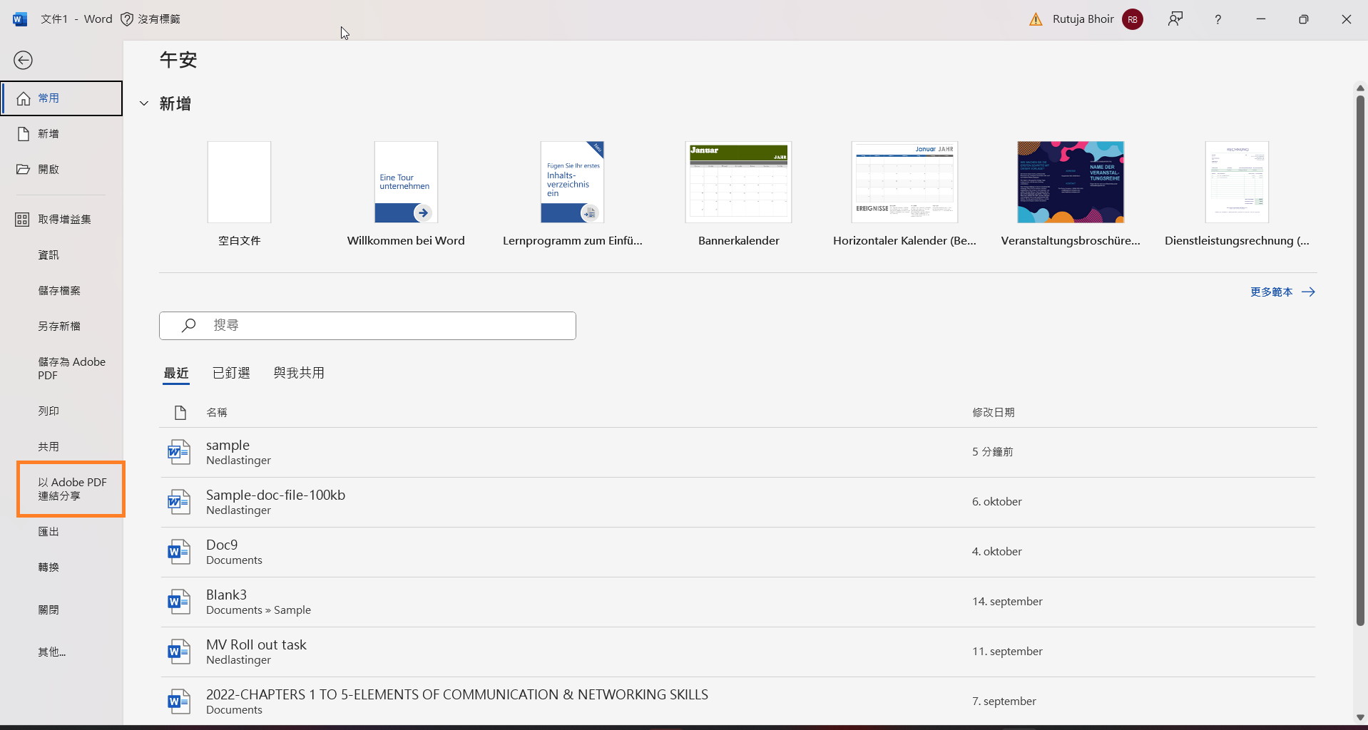Open the 共用 share menu item
This screenshot has width=1368, height=730.
(49, 447)
